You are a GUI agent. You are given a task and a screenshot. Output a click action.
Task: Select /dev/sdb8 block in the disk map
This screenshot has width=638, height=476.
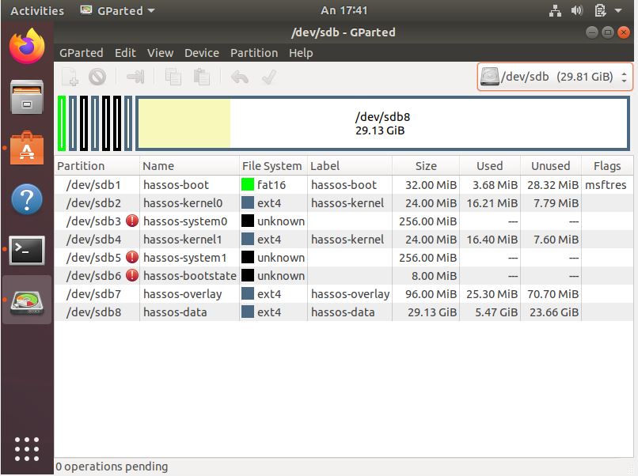(382, 123)
